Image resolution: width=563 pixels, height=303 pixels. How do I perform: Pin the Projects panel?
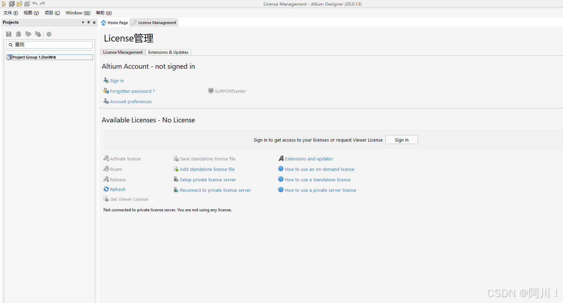[88, 22]
